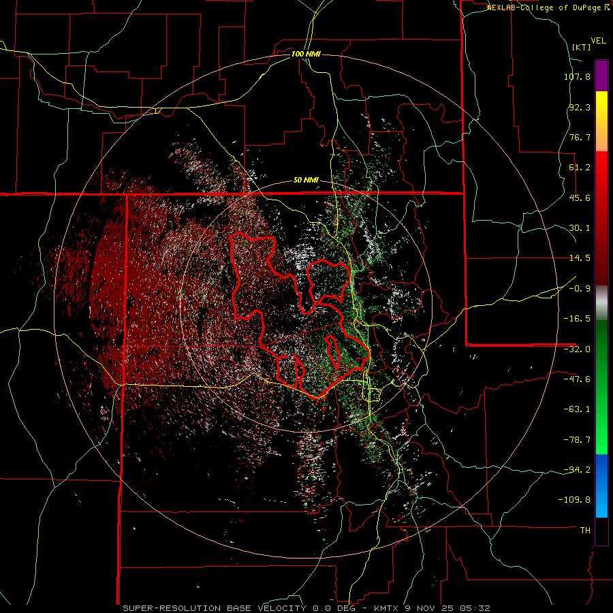Click the TH legend label

click(x=585, y=531)
